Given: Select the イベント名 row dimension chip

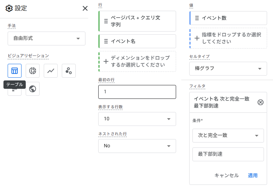Looking at the screenshot, I should coord(137,41).
